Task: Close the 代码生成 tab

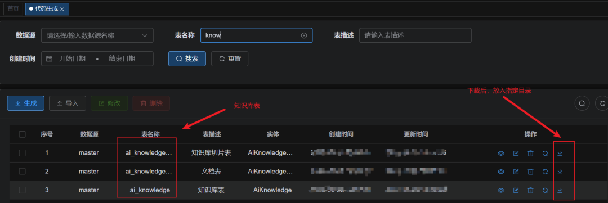Action: 62,9
